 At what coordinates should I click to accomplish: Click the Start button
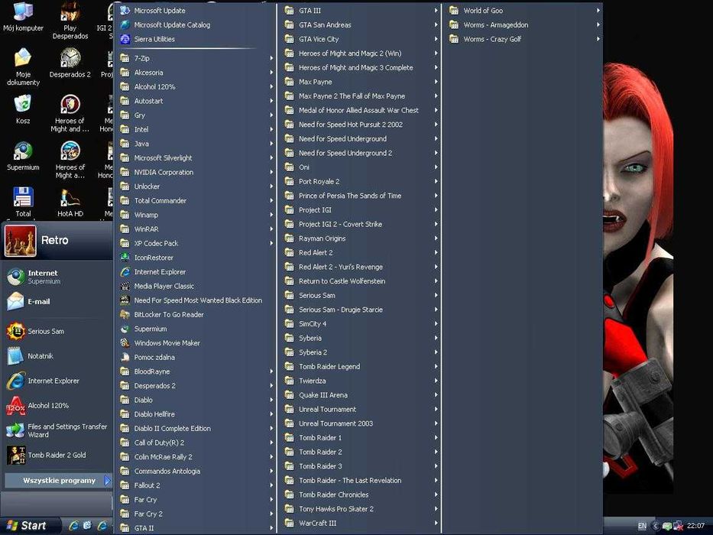pyautogui.click(x=28, y=526)
